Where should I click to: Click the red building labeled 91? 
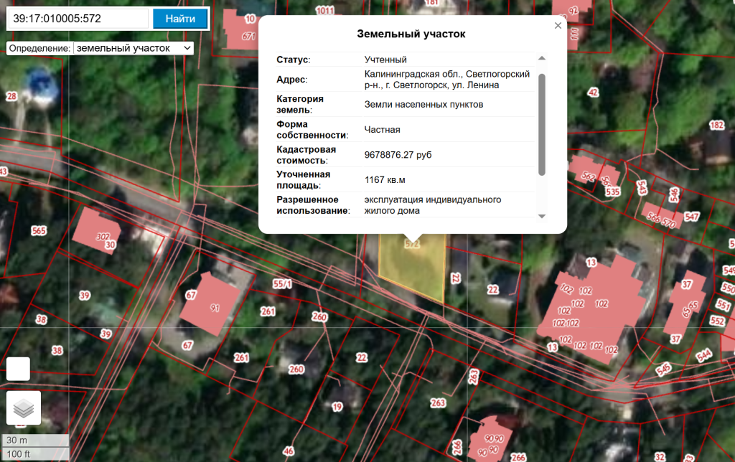[x=214, y=308]
